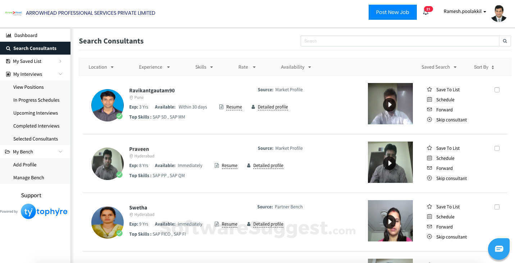The width and height of the screenshot is (515, 263).
Task: Open the Sort By menu
Action: [x=484, y=67]
